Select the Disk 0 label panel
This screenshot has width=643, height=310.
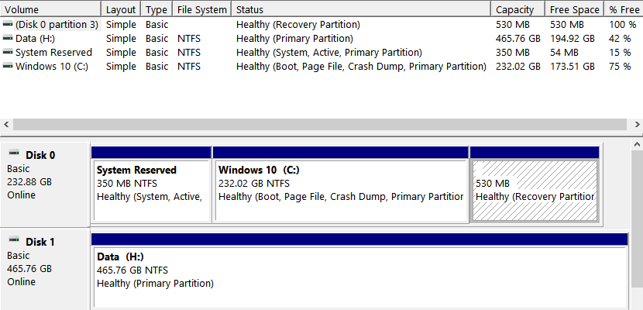(x=45, y=184)
